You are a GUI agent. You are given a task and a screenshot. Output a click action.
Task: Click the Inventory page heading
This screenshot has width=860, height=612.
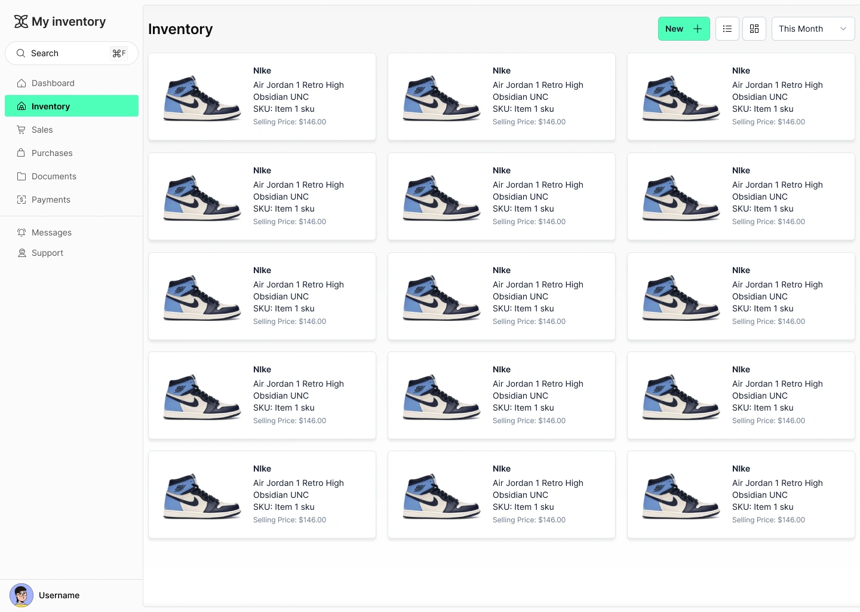pyautogui.click(x=180, y=29)
